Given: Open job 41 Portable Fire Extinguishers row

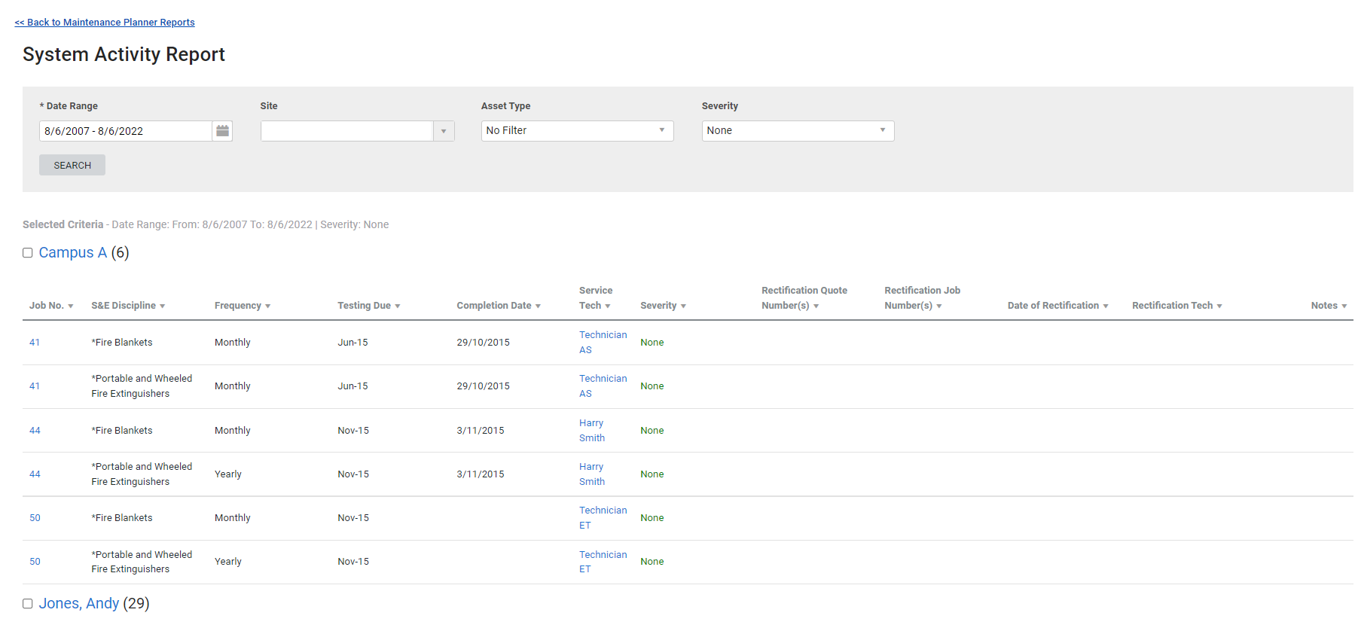Looking at the screenshot, I should 35,386.
